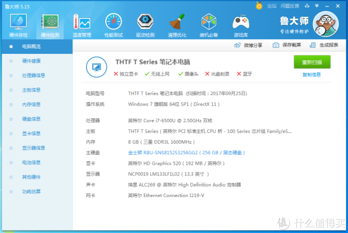Image resolution: width=348 pixels, height=233 pixels.
Task: Click Ethernet Connection I219-V text
Action: coord(166,195)
